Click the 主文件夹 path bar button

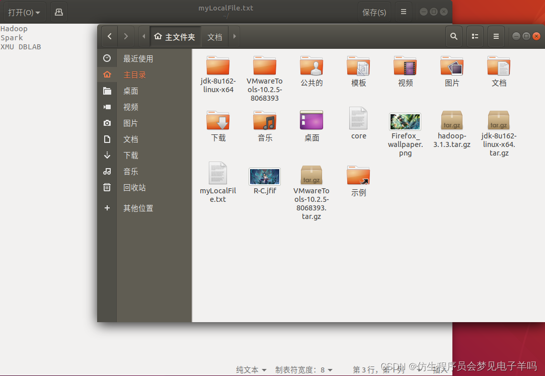click(x=175, y=37)
